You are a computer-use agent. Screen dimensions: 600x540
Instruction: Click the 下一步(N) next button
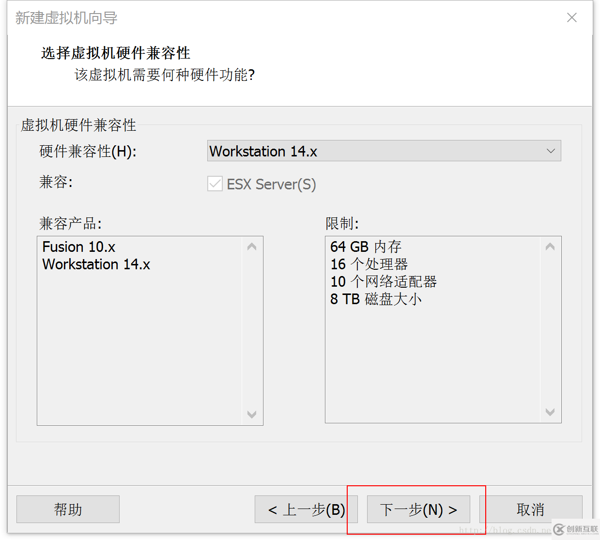coord(417,509)
